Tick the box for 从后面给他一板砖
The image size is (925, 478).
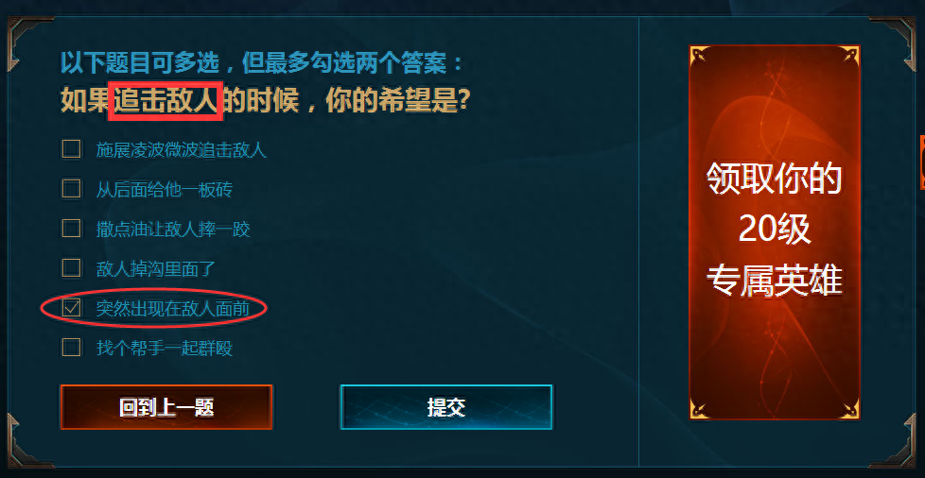point(71,189)
